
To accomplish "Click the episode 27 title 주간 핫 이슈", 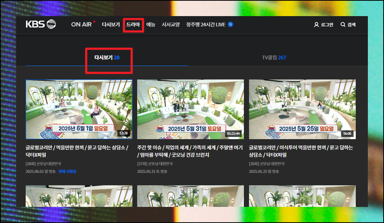I will tap(190, 151).
